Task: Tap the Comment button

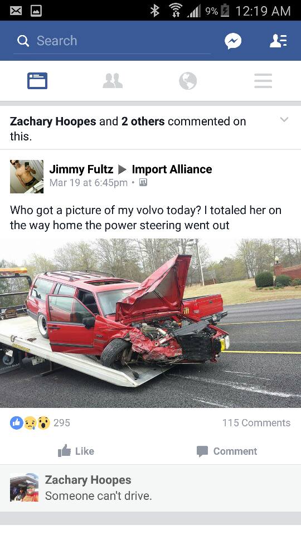Action: (x=227, y=451)
